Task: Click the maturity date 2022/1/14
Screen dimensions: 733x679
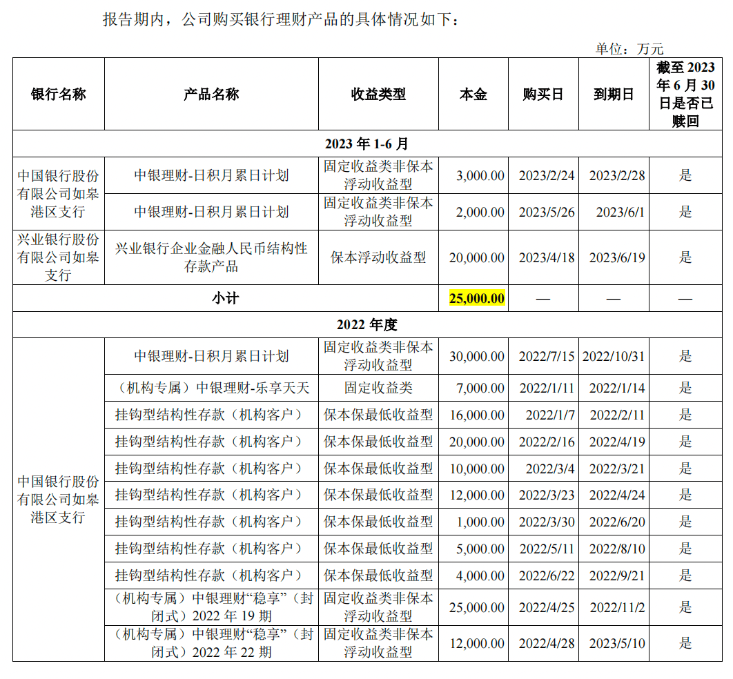Action: (x=617, y=388)
